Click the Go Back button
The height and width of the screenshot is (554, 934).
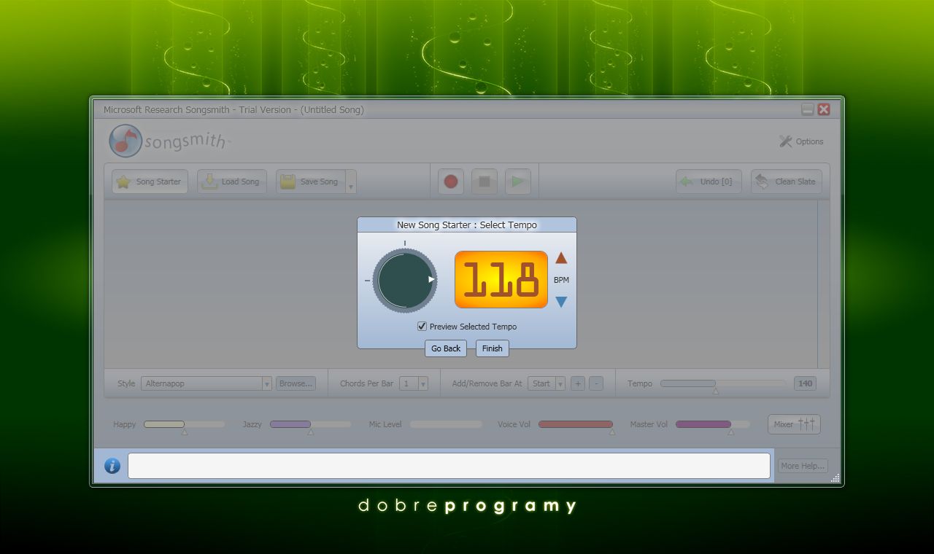point(446,348)
